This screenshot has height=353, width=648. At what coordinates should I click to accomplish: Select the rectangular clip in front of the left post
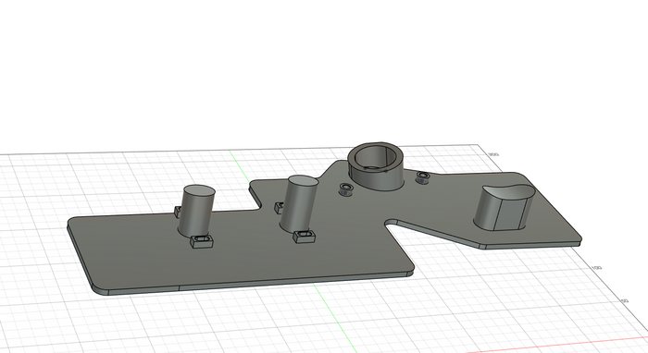[x=202, y=241]
